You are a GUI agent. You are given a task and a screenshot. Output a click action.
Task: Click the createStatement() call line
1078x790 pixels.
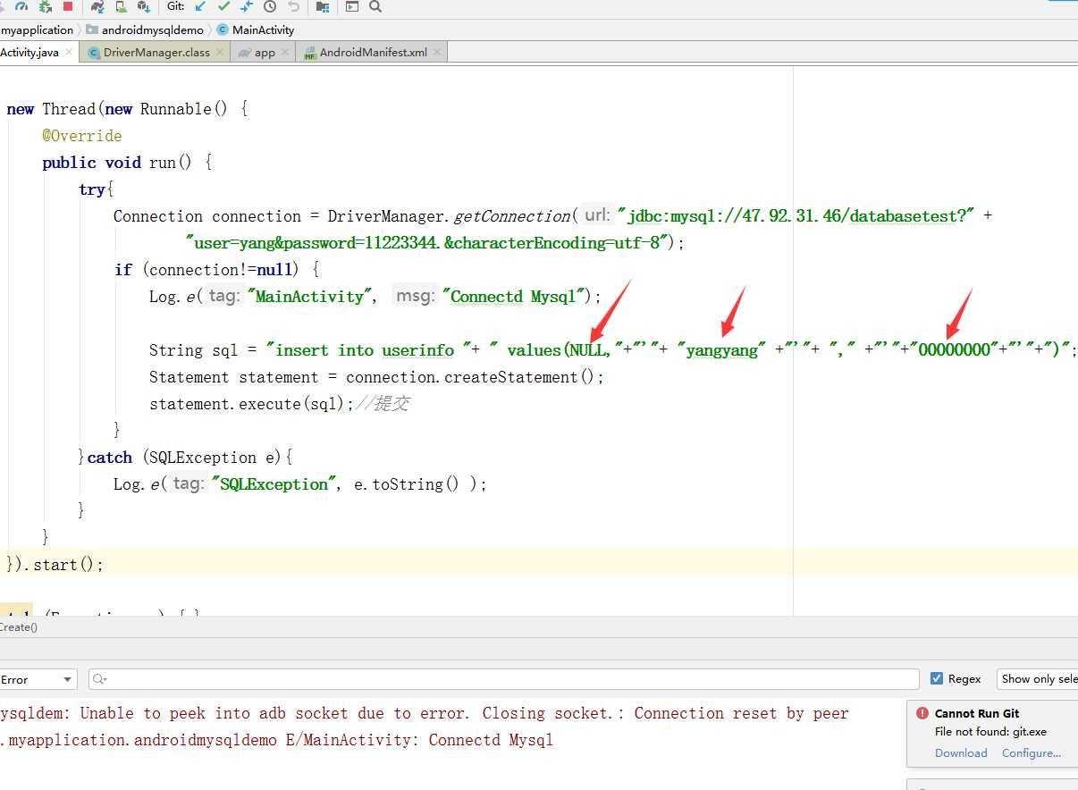pyautogui.click(x=377, y=377)
